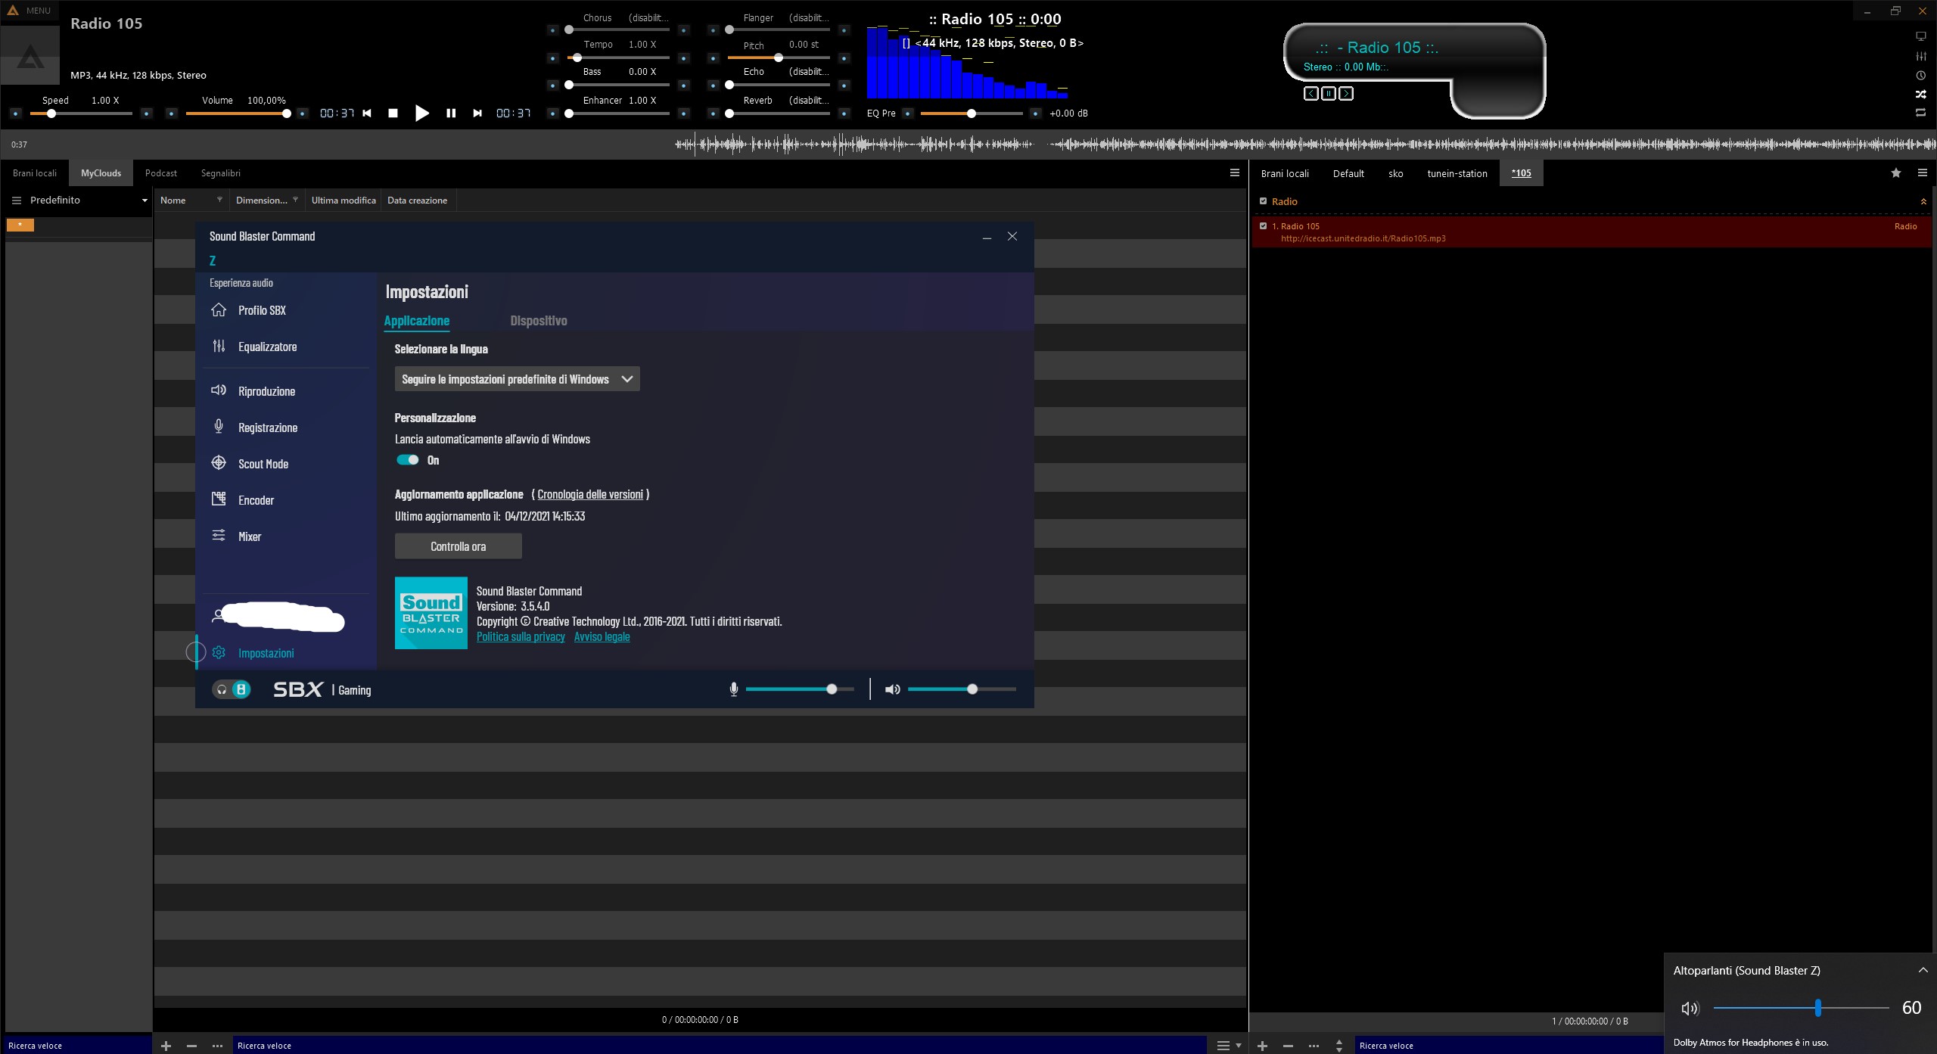The width and height of the screenshot is (1937, 1054).
Task: Toggle EQ Pre enable button
Action: [908, 113]
